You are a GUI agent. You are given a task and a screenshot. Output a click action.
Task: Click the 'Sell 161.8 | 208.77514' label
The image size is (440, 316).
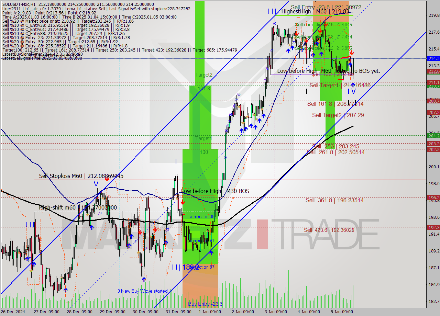point(335,104)
